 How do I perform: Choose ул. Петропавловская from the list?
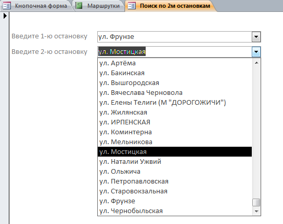click(x=174, y=181)
